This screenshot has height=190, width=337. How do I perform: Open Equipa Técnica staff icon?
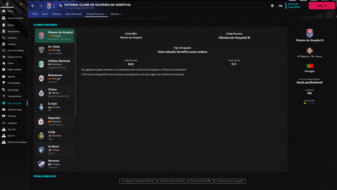(4, 57)
